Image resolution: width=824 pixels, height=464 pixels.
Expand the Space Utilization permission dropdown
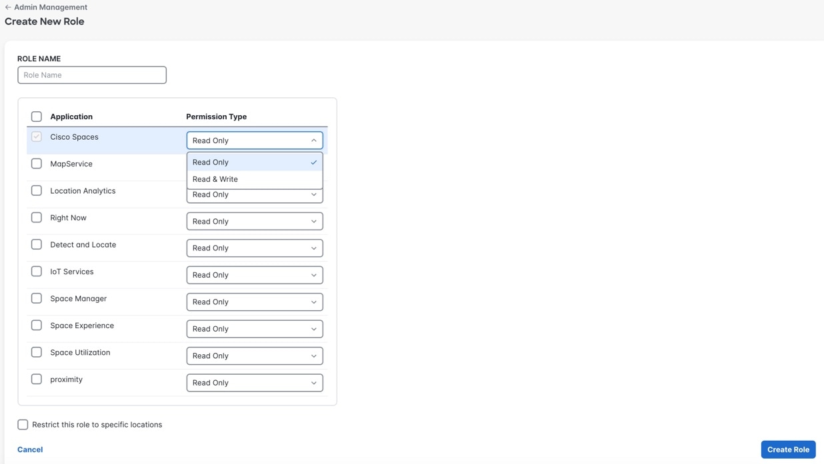254,356
